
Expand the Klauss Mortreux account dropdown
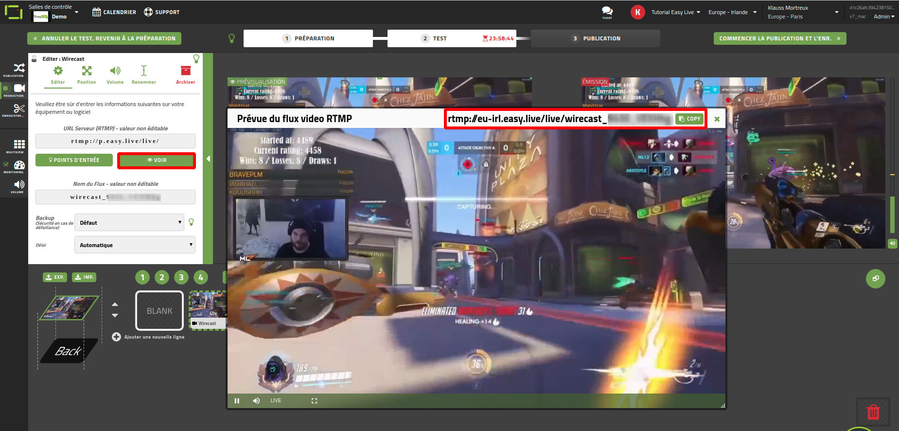(x=803, y=12)
